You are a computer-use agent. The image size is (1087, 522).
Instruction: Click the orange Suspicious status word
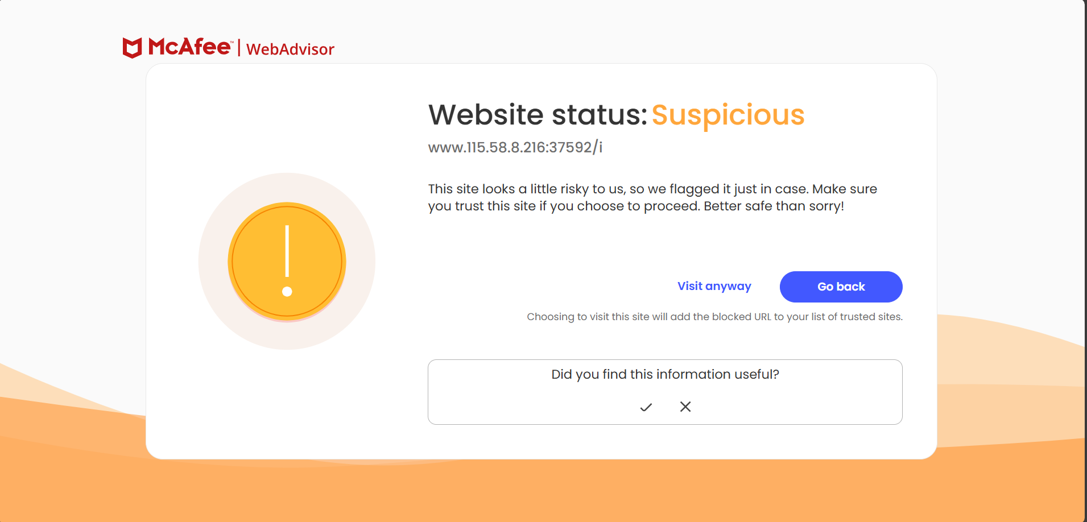tap(728, 115)
